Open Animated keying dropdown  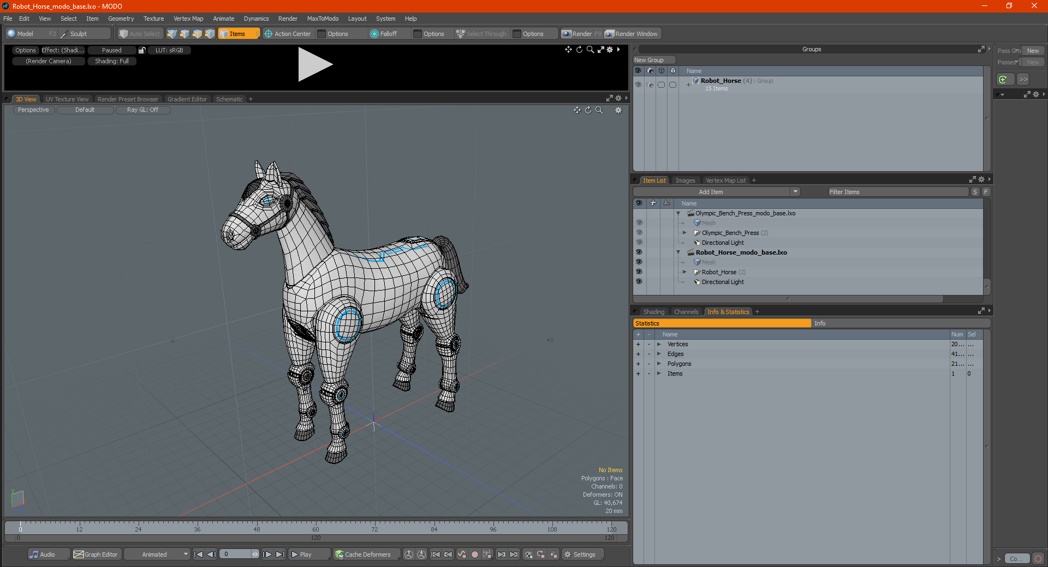[157, 554]
